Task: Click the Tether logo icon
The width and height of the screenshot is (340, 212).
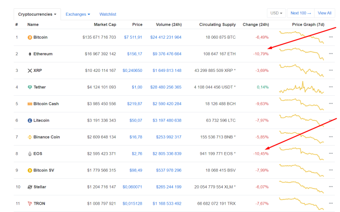Action: (30, 87)
